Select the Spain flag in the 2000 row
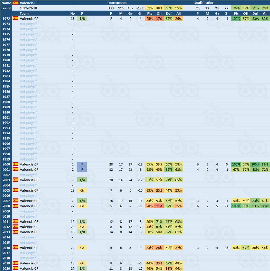Image resolution: width=270 pixels, height=271 pixels. coord(16,164)
